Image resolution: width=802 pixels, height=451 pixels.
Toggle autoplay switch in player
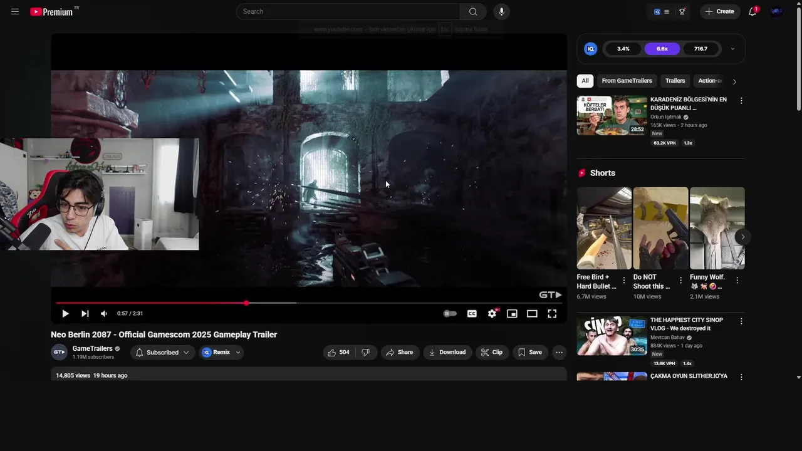450,313
